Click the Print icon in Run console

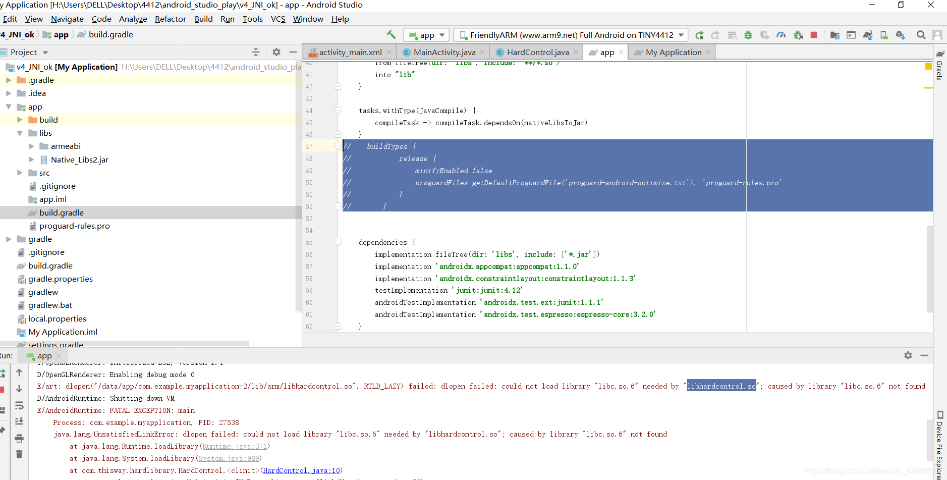point(19,438)
